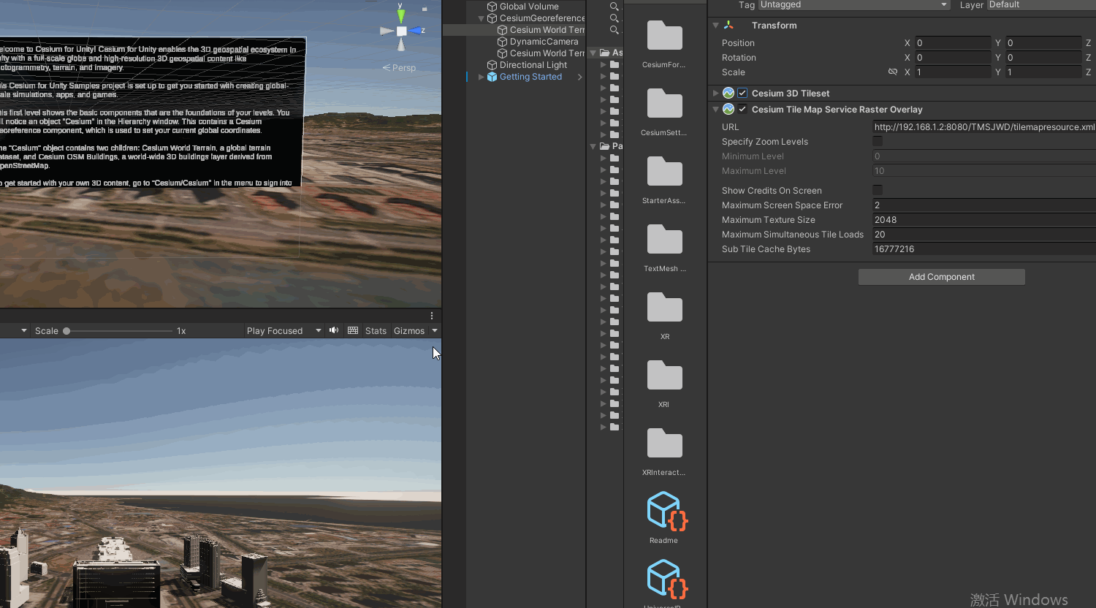
Task: Open keyboard shortcuts icon in Game toolbar
Action: [x=353, y=330]
